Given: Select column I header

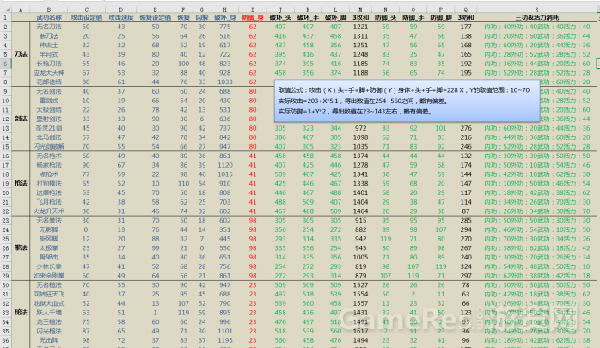Looking at the screenshot, I should coord(253,9).
